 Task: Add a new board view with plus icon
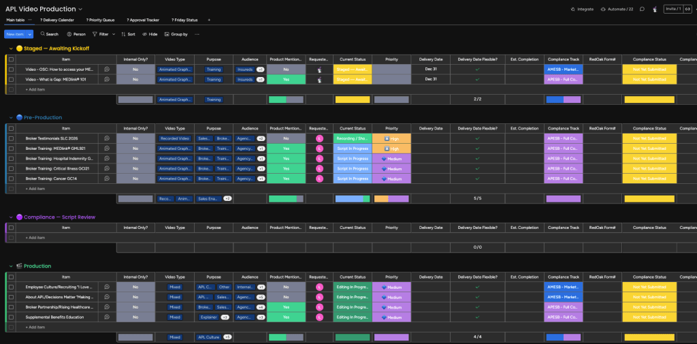209,20
